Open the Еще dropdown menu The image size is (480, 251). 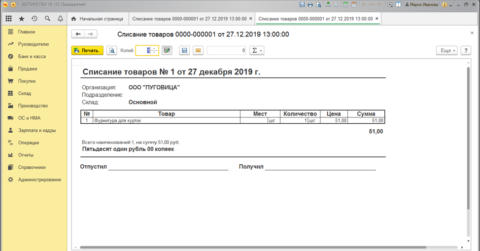tap(446, 51)
